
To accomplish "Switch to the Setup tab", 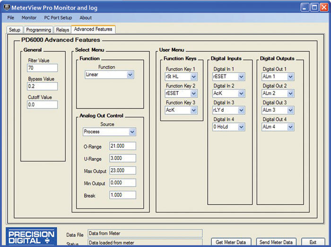I will pyautogui.click(x=15, y=30).
